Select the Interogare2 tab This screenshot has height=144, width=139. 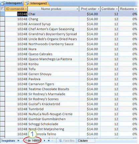[x=36, y=3]
